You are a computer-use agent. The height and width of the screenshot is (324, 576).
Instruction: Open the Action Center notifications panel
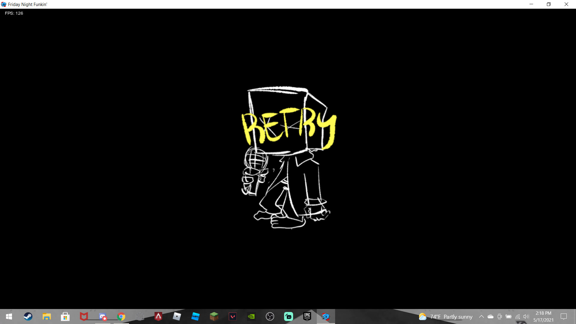(x=564, y=316)
